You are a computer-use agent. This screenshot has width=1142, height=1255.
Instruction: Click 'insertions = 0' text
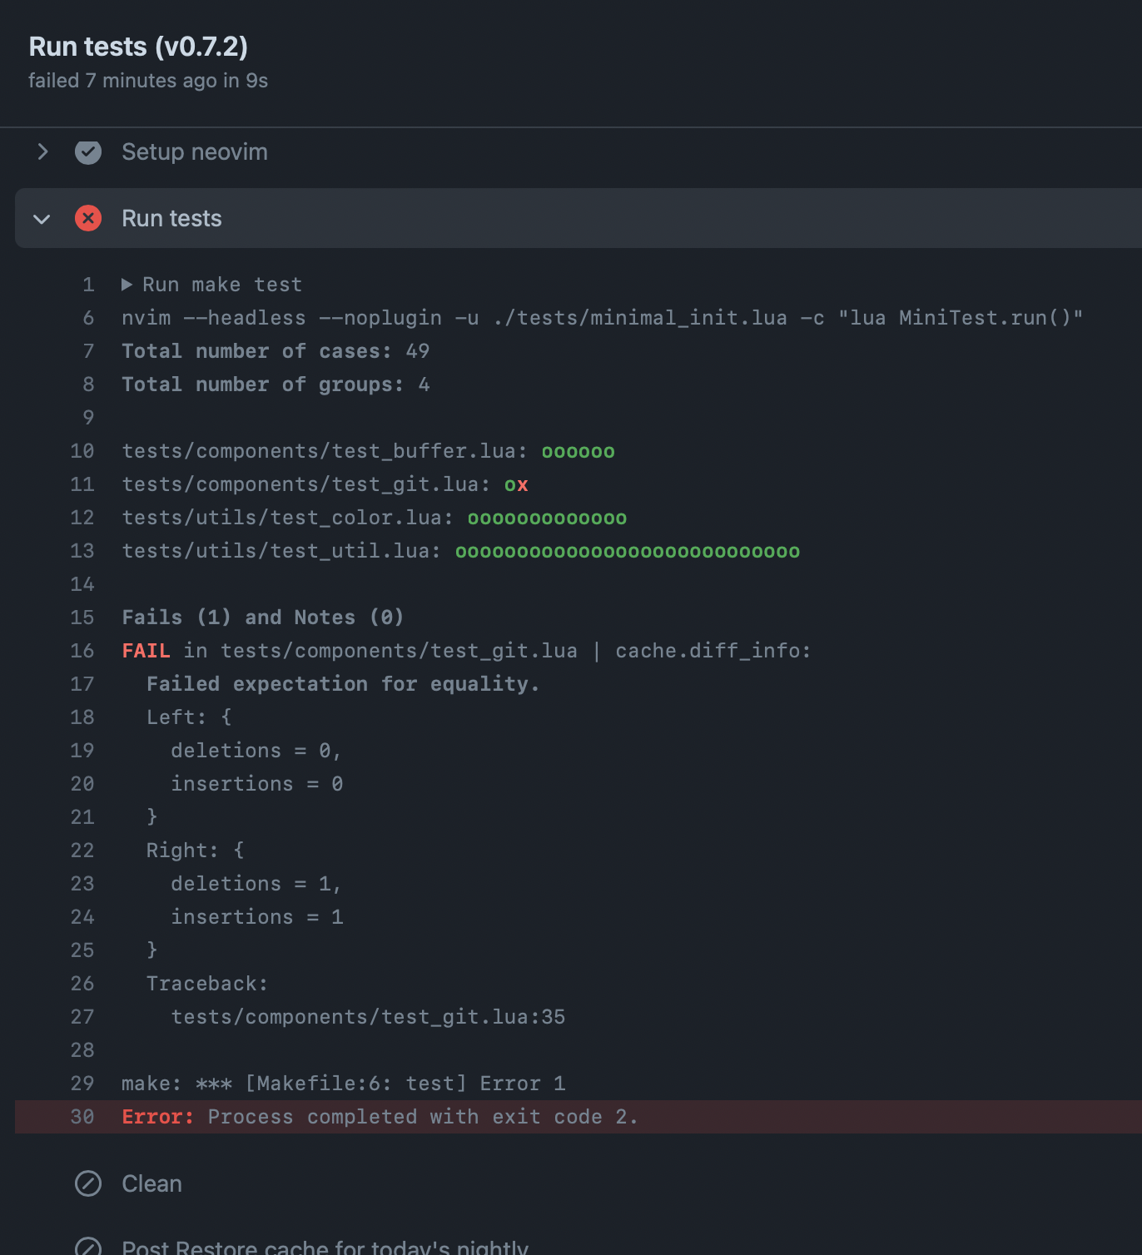[257, 784]
